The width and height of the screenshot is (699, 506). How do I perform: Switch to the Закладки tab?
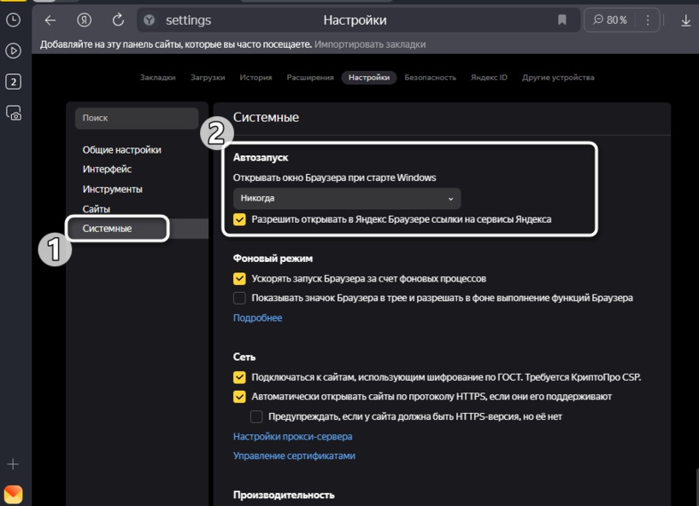pyautogui.click(x=158, y=78)
